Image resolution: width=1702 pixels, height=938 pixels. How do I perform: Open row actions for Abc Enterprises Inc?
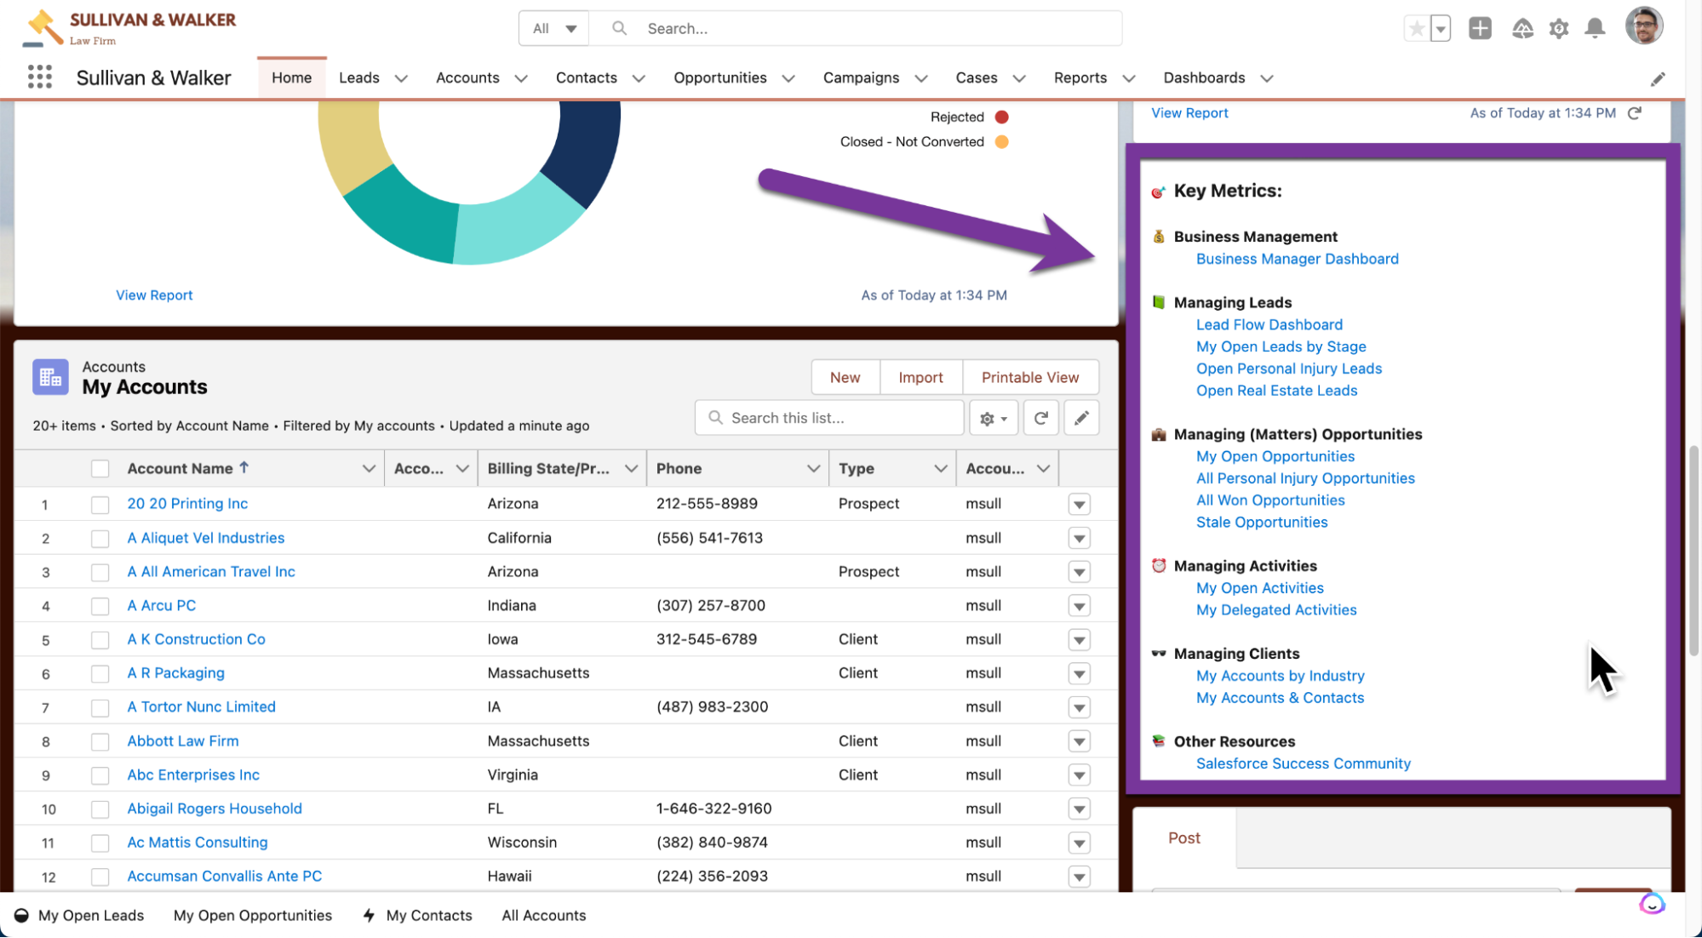point(1079,775)
